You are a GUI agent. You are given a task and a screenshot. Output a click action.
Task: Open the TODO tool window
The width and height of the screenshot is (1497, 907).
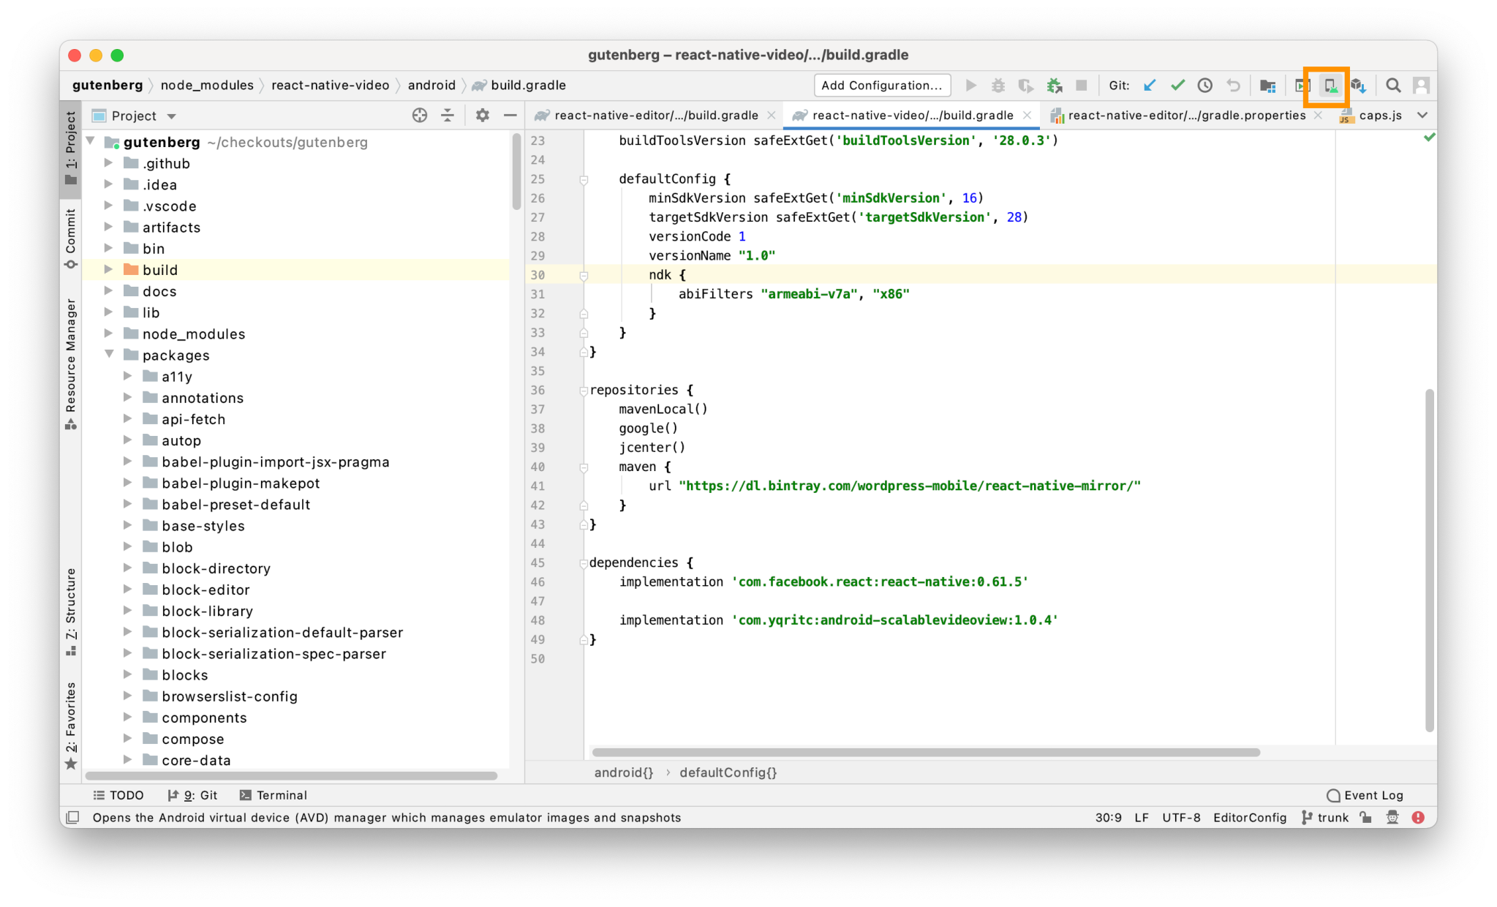[118, 795]
